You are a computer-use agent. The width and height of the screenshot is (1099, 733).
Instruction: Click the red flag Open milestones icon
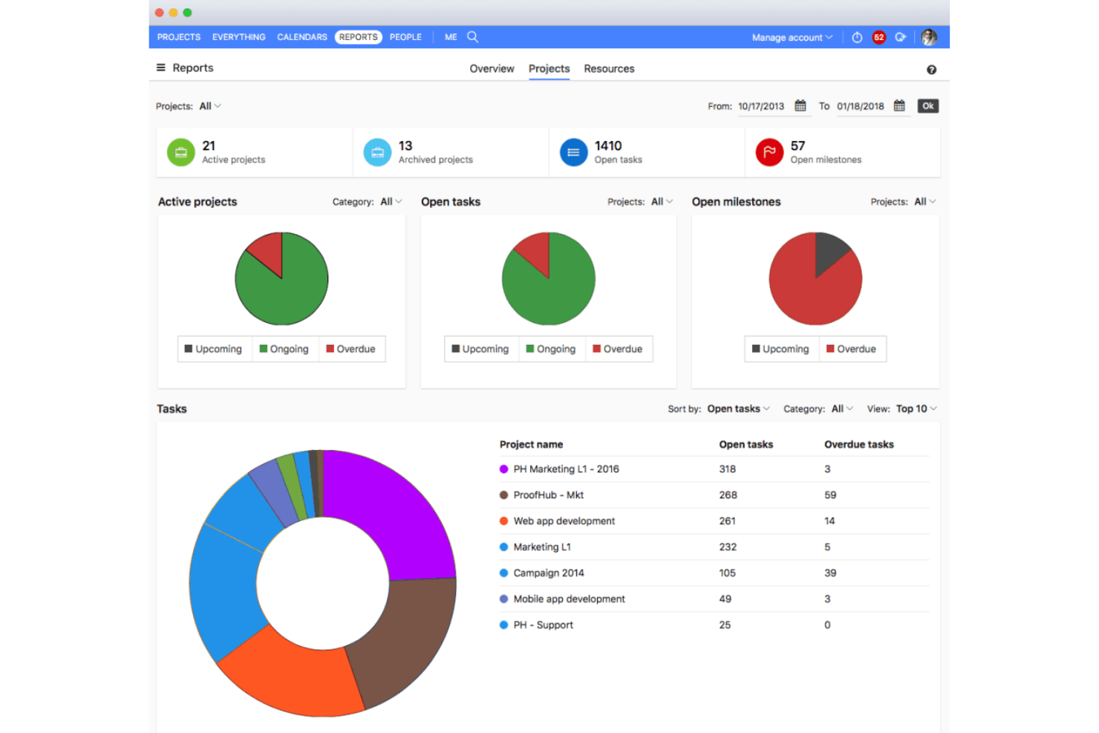pos(769,152)
